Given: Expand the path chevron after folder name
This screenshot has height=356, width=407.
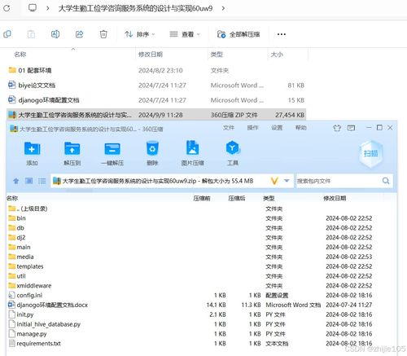Looking at the screenshot, I should coord(223,8).
